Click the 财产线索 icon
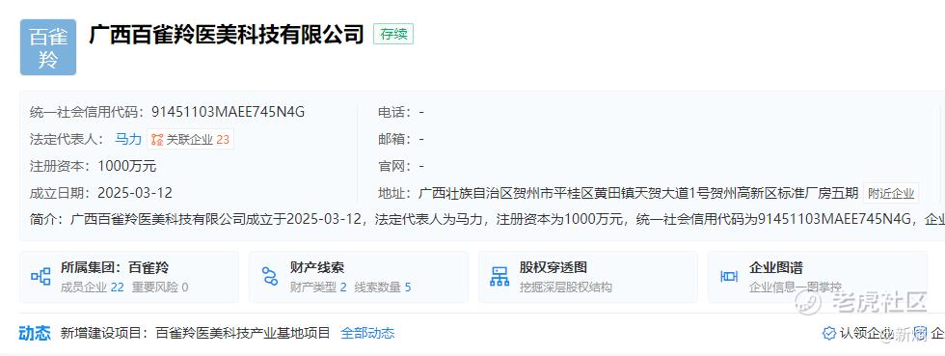Image resolution: width=945 pixels, height=356 pixels. tap(270, 277)
